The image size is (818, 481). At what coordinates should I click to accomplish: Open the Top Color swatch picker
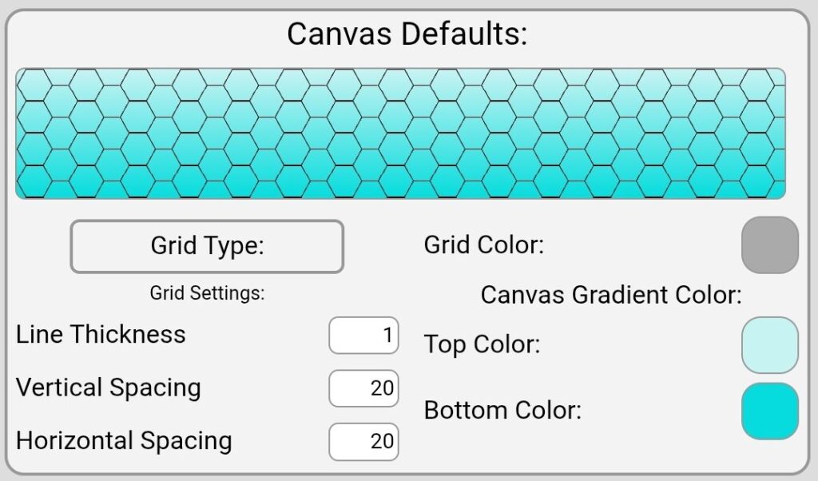[770, 345]
